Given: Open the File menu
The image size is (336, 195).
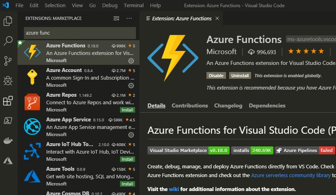Looking at the screenshot, I should [19, 5].
